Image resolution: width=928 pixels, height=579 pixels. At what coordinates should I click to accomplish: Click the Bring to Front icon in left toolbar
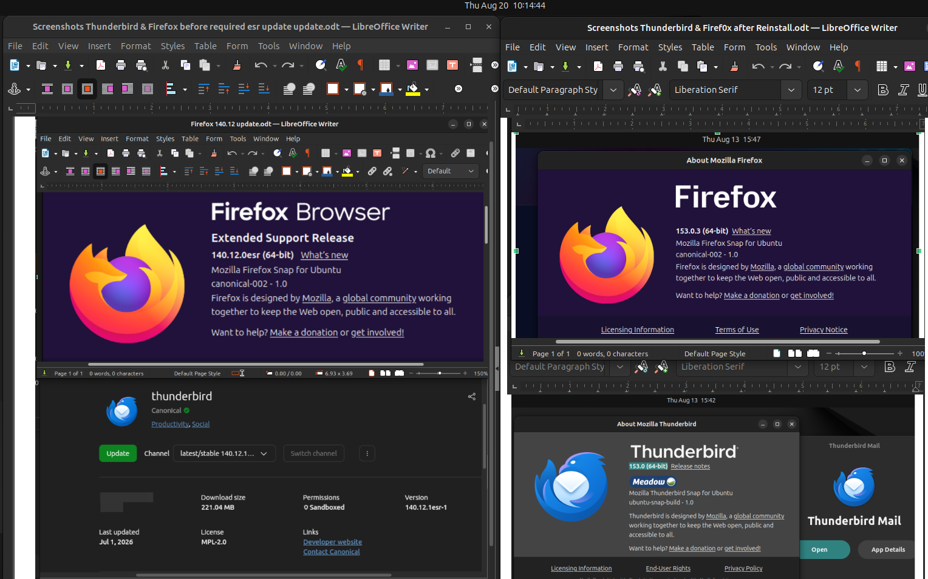pyautogui.click(x=289, y=89)
